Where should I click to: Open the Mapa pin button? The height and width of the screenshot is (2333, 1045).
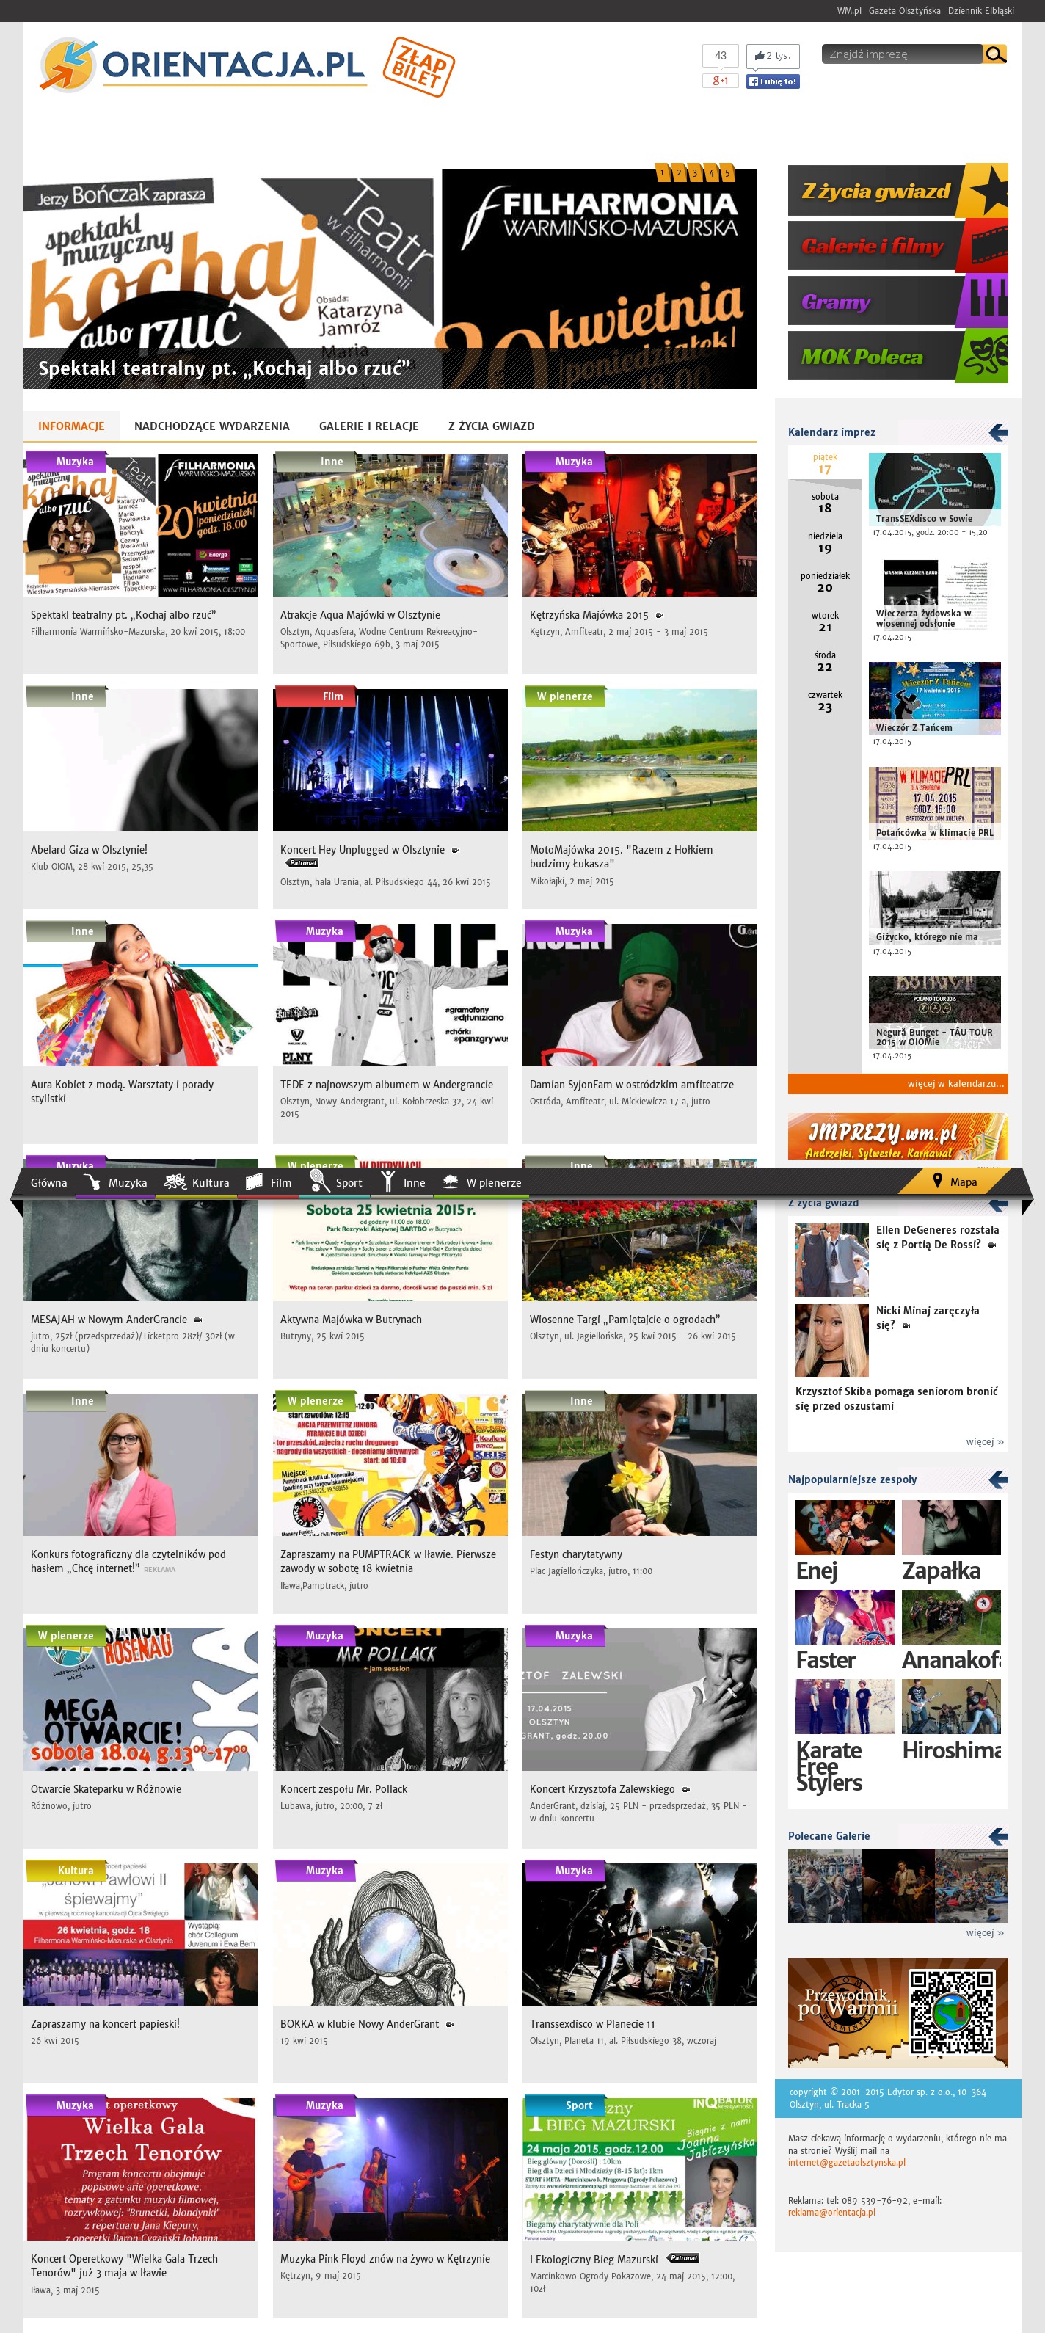point(955,1182)
